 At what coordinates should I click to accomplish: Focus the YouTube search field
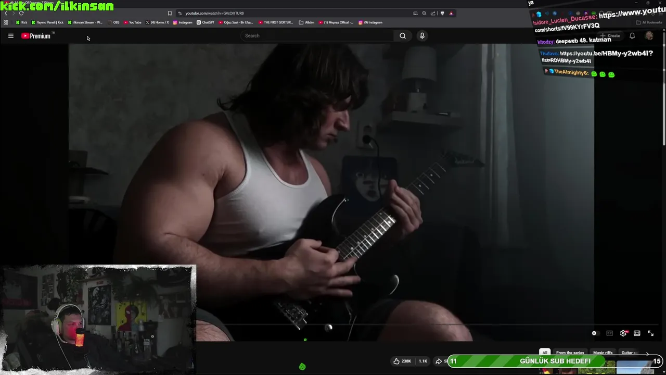[x=317, y=36]
